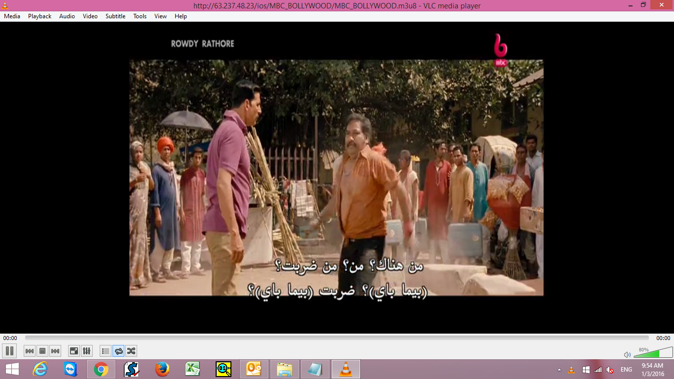Open the Media menu

coord(12,16)
